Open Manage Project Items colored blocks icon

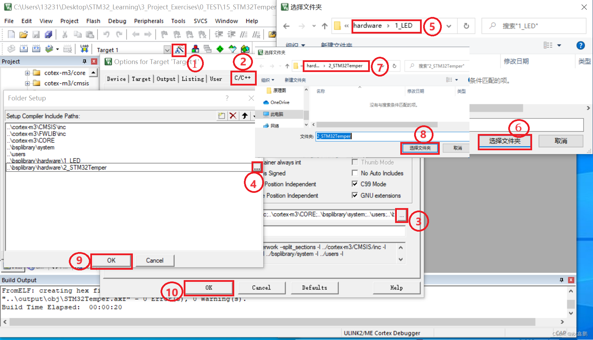(x=195, y=49)
